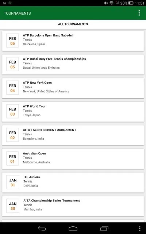Open ATP Barcelona Open Banc Sabadell tournament

click(73, 41)
